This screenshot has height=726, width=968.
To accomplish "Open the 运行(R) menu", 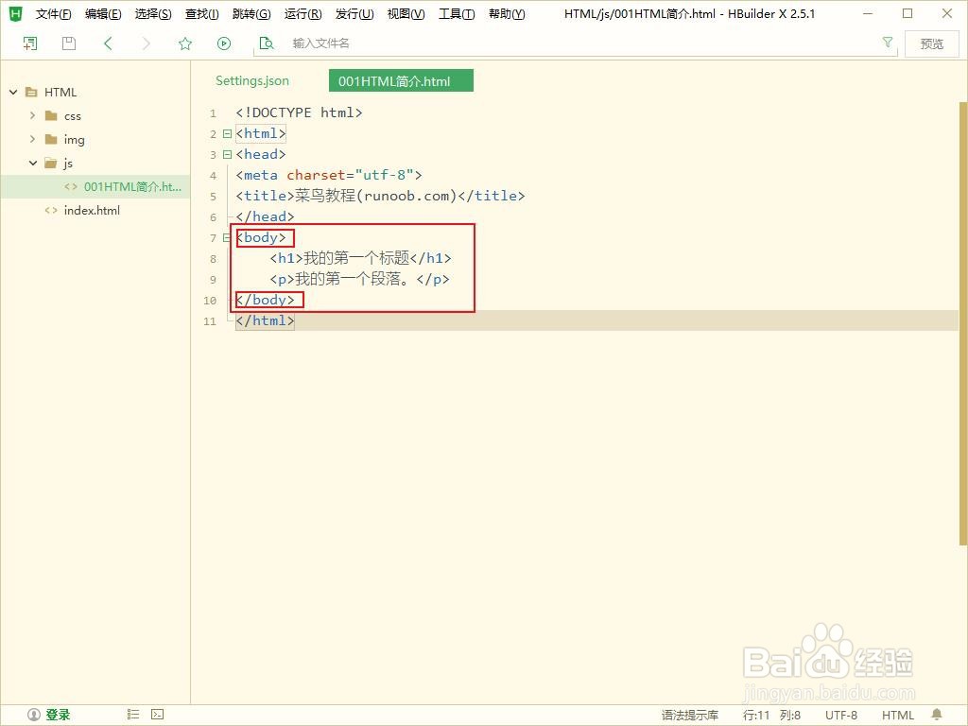I will pyautogui.click(x=303, y=13).
